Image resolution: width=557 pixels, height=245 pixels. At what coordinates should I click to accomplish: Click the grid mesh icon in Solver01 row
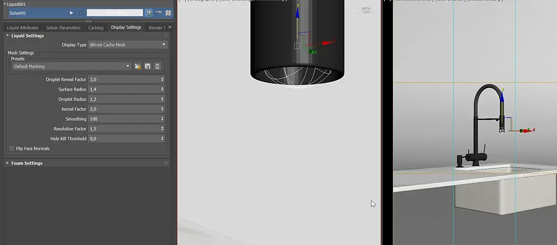click(168, 13)
